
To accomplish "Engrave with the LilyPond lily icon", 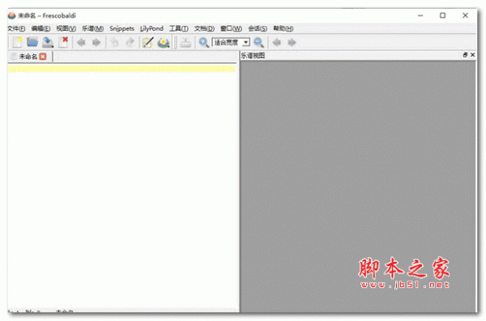I will pos(164,42).
